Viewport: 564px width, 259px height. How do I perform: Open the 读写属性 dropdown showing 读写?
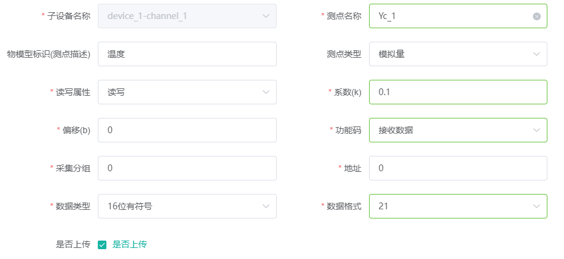pos(187,92)
